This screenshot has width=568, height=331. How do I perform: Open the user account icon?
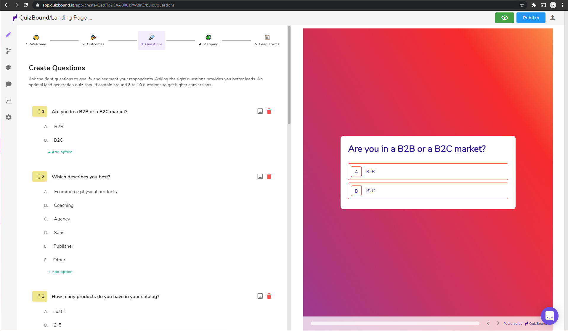[x=553, y=18]
